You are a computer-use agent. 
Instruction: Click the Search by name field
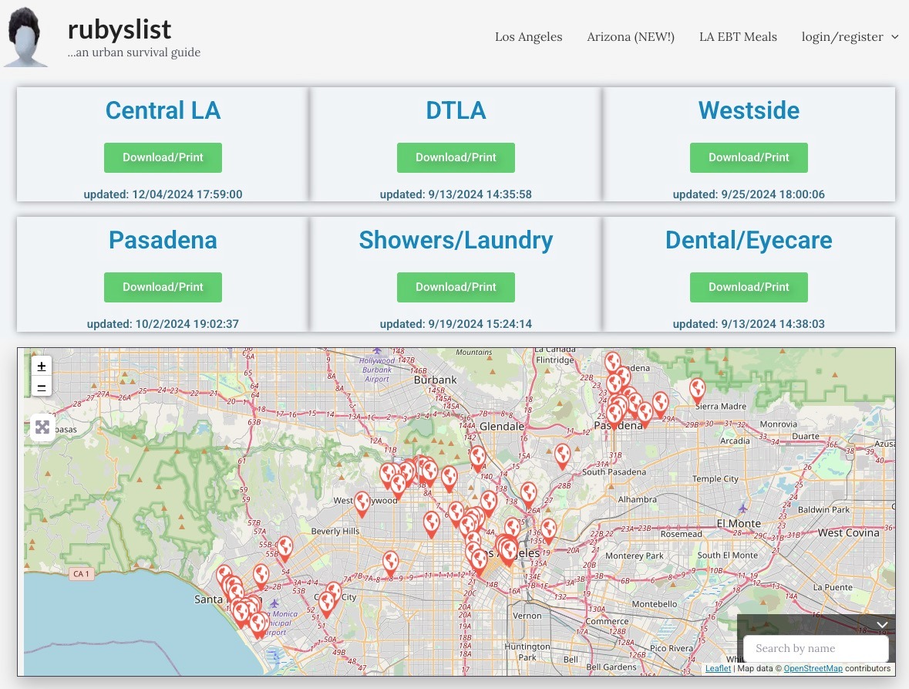[x=816, y=648]
